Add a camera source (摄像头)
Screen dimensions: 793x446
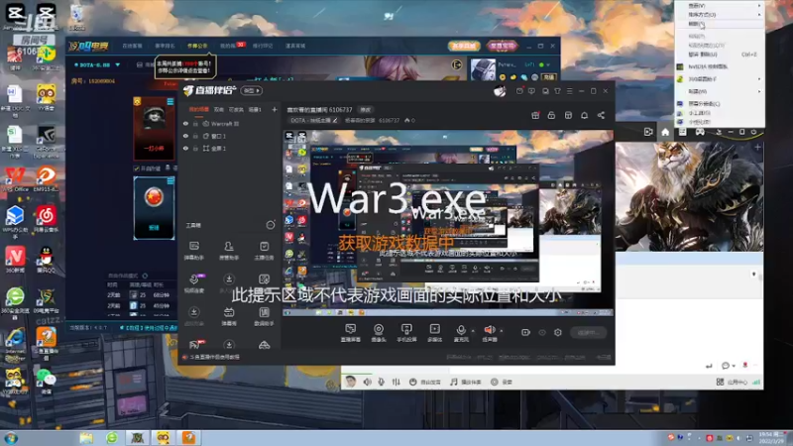pos(379,333)
